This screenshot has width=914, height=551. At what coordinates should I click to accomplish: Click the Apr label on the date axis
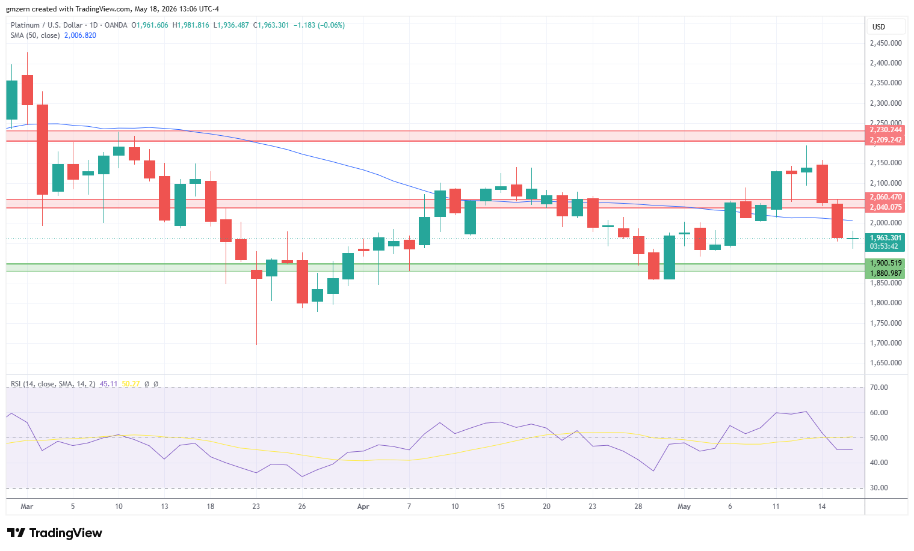363,507
